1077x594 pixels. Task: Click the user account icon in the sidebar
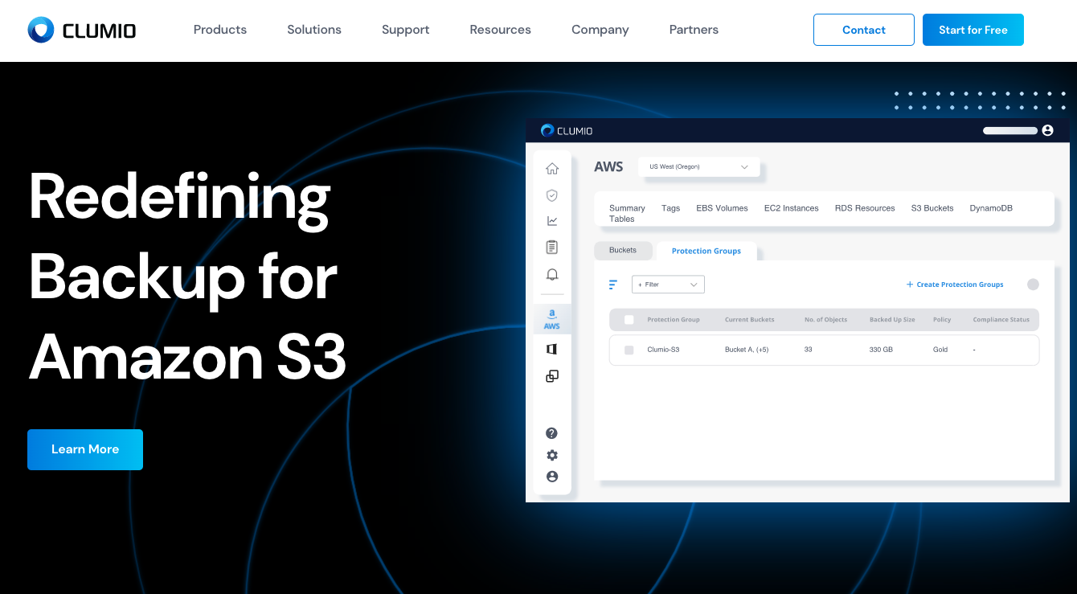point(552,477)
